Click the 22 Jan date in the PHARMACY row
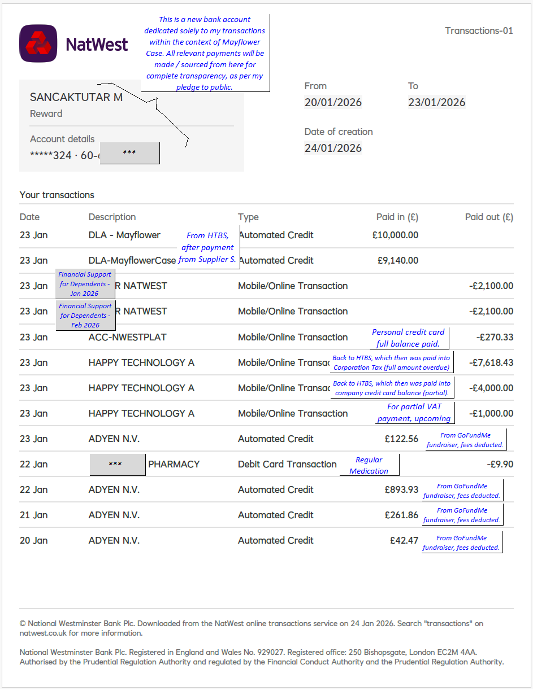Viewport: 533px width, 691px height. [x=33, y=464]
